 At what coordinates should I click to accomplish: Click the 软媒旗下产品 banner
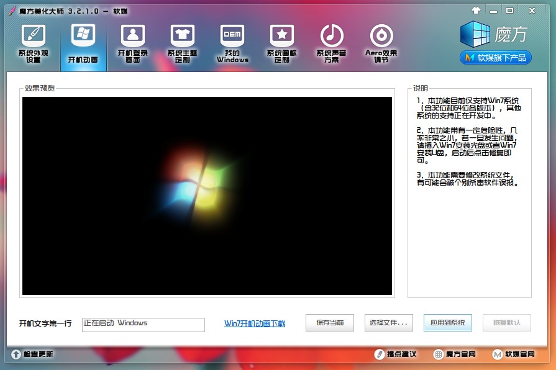tap(498, 58)
